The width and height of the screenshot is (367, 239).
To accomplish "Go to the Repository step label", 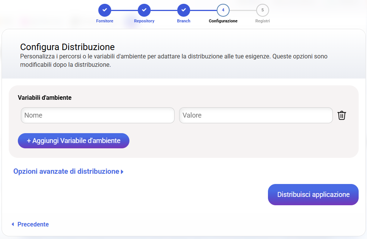I will click(x=144, y=21).
